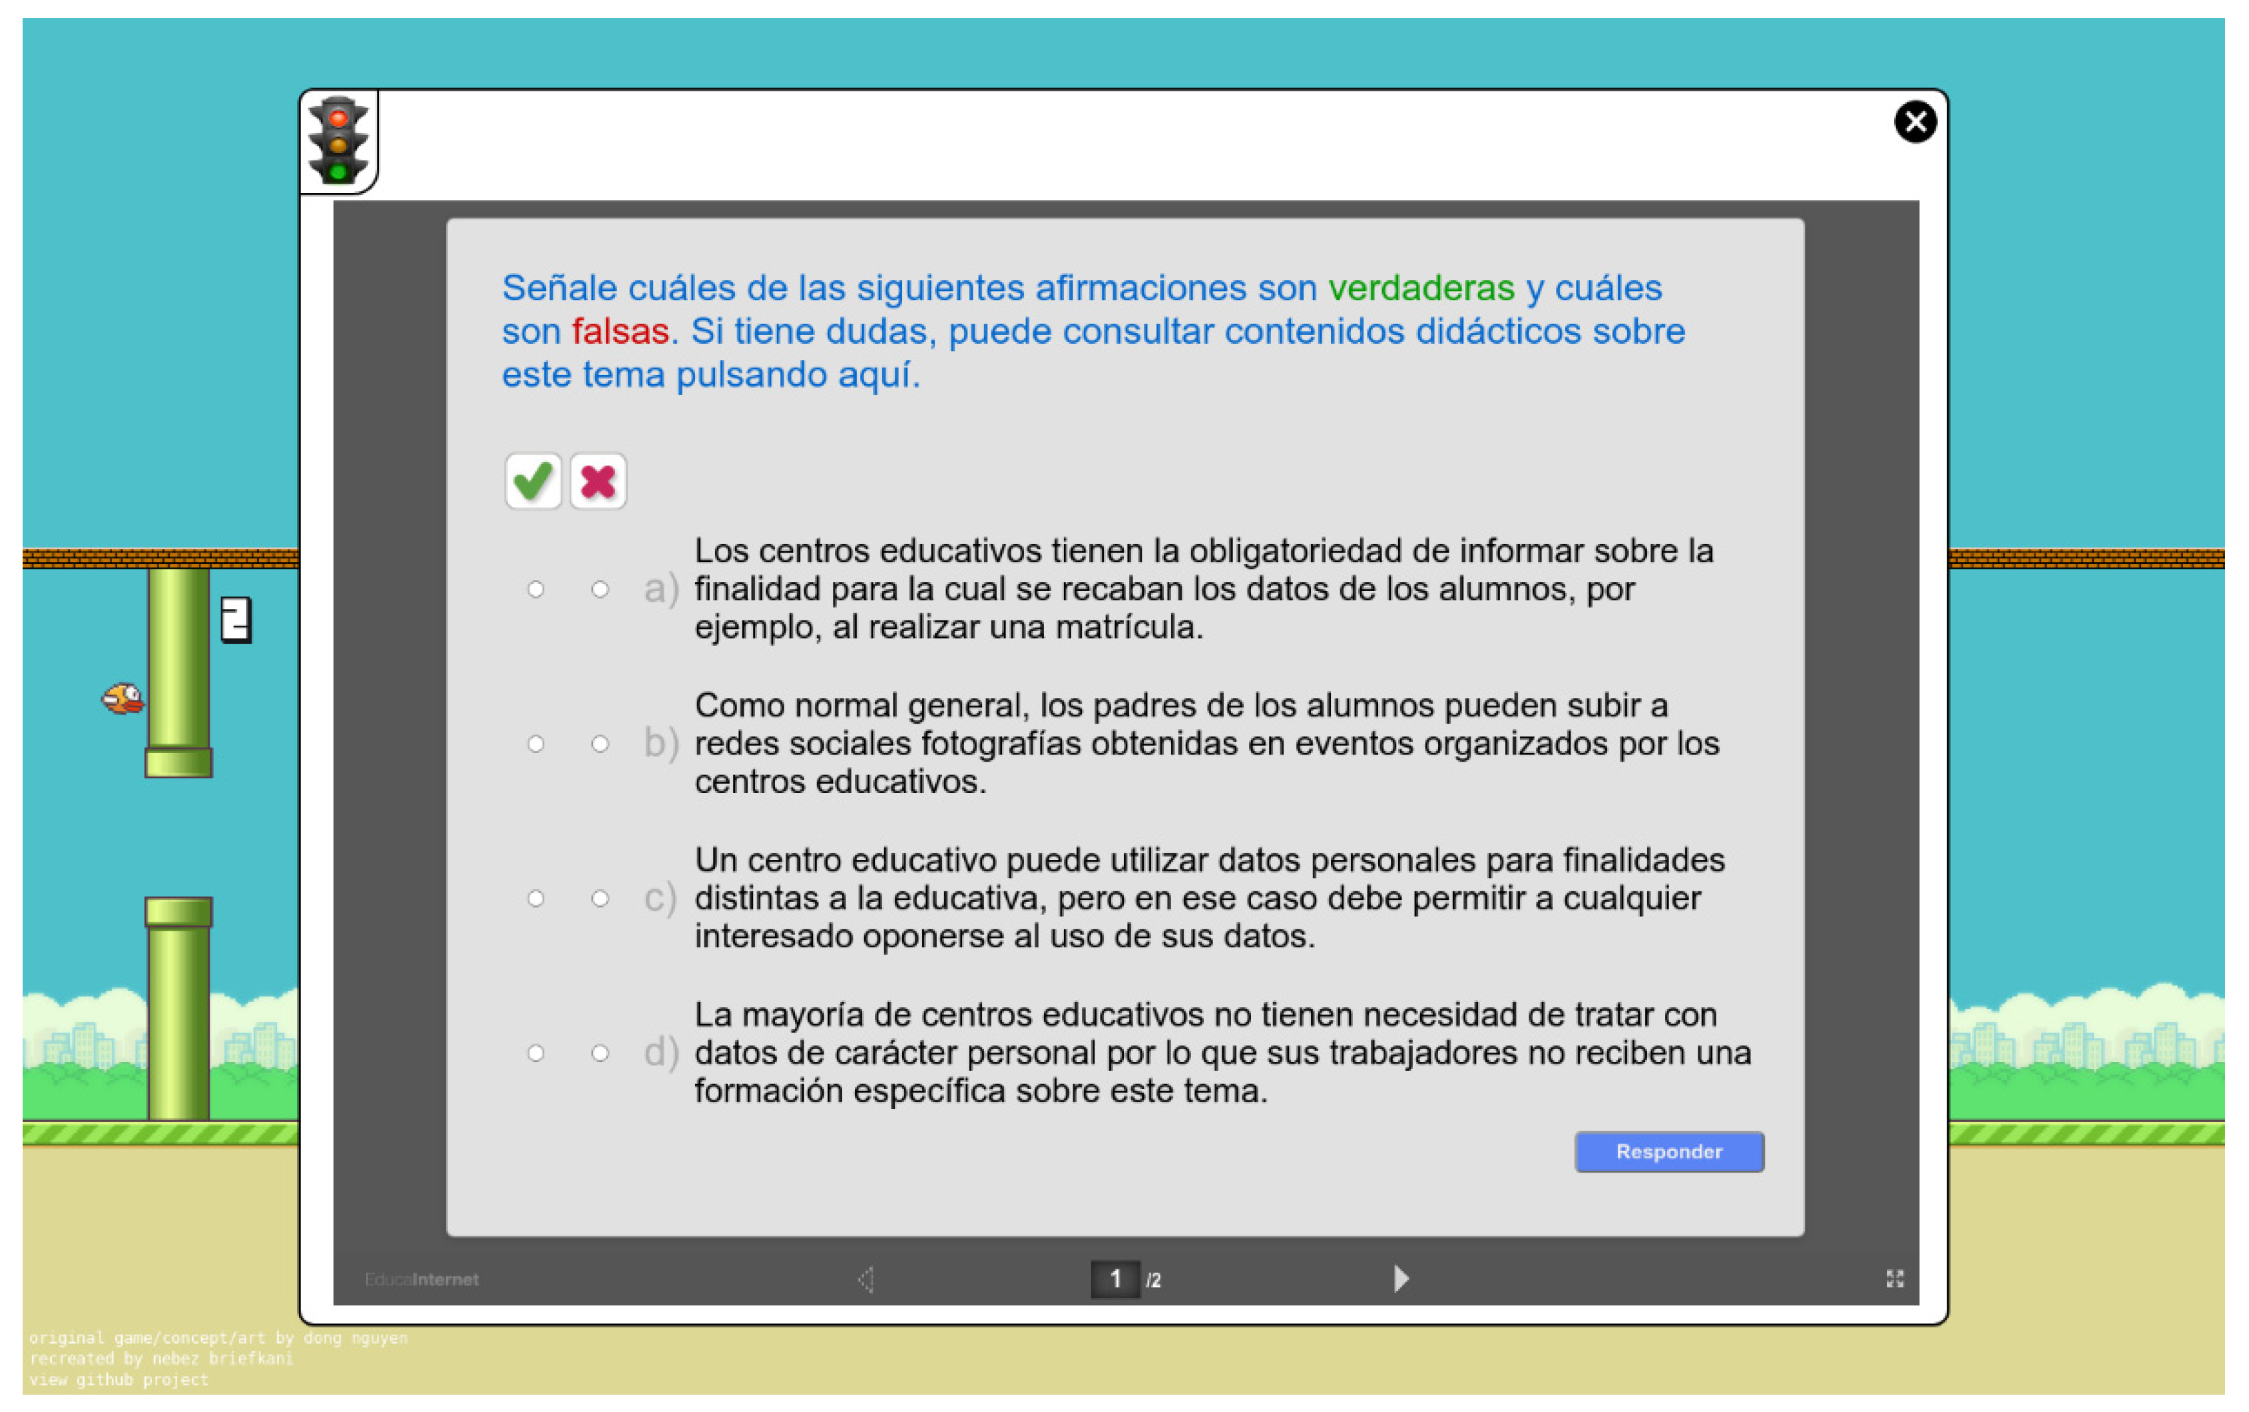Screen dimensions: 2249x1412
Task: Click the traffic light icon
Action: click(x=338, y=140)
